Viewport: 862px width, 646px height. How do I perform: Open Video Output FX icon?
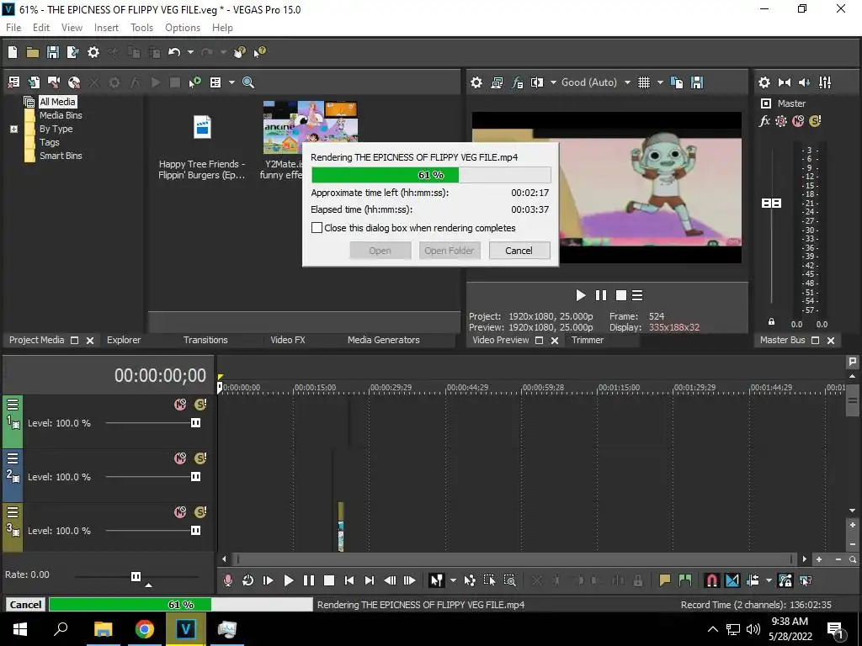tap(517, 82)
